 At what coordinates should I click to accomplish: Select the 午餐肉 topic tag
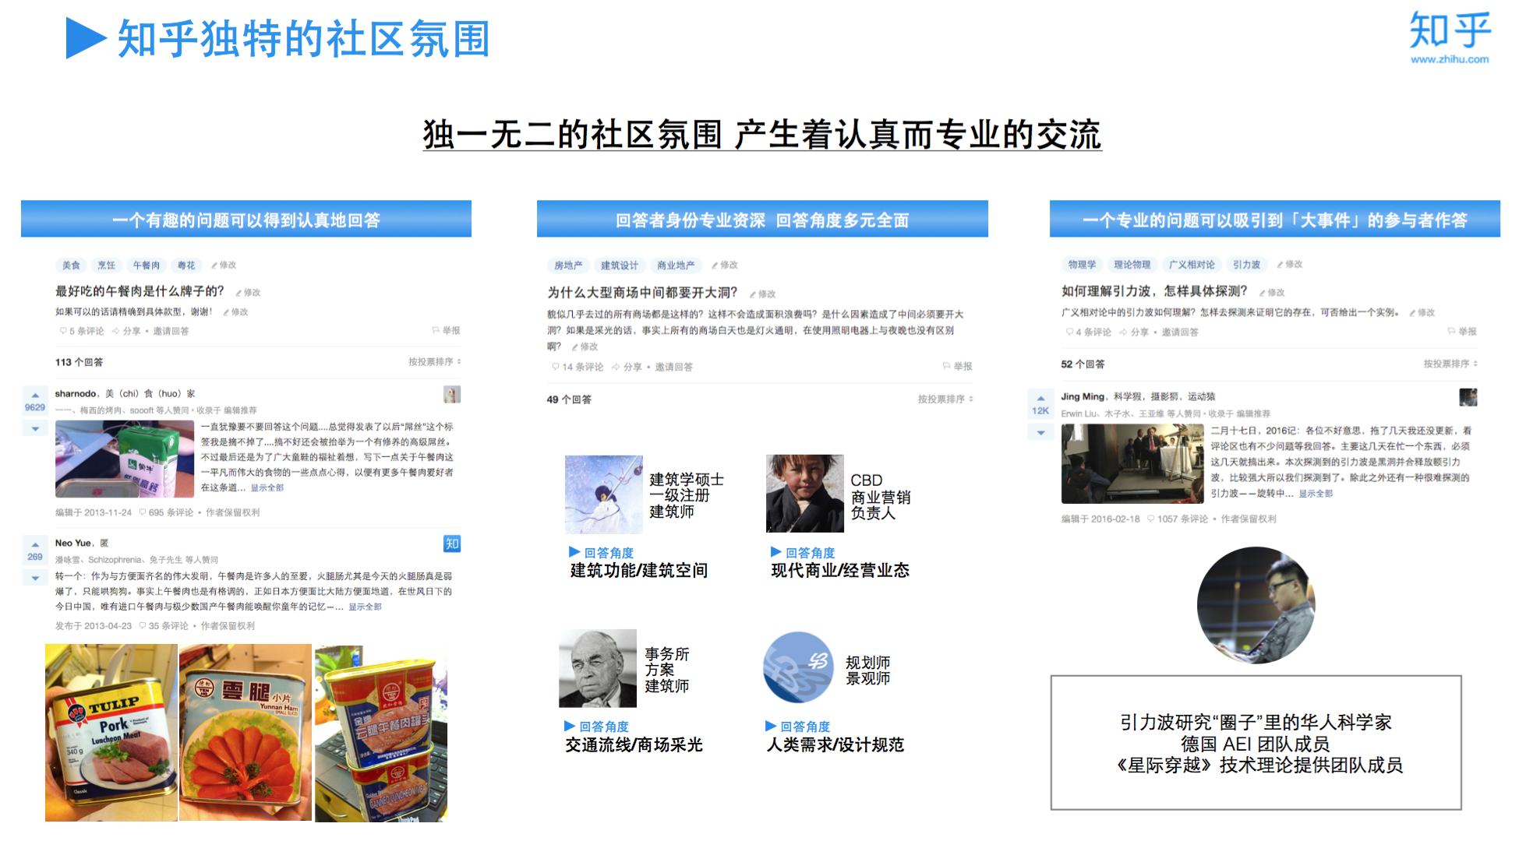(x=146, y=266)
